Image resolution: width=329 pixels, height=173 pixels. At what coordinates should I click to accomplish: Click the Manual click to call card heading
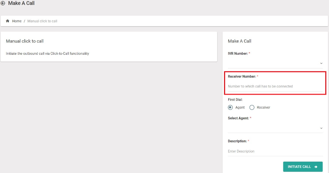[x=25, y=41]
